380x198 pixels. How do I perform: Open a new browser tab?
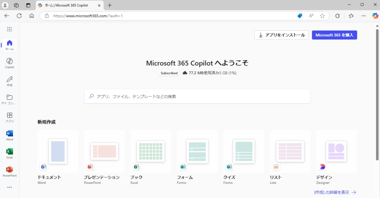pyautogui.click(x=109, y=5)
